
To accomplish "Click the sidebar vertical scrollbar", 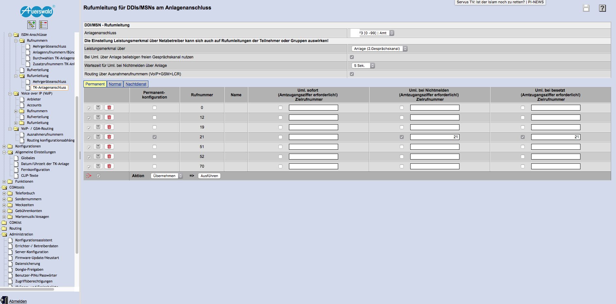I will pyautogui.click(x=77, y=175).
